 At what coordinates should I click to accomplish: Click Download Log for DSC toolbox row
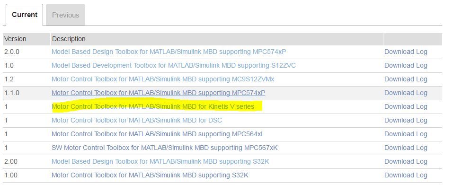pos(406,120)
